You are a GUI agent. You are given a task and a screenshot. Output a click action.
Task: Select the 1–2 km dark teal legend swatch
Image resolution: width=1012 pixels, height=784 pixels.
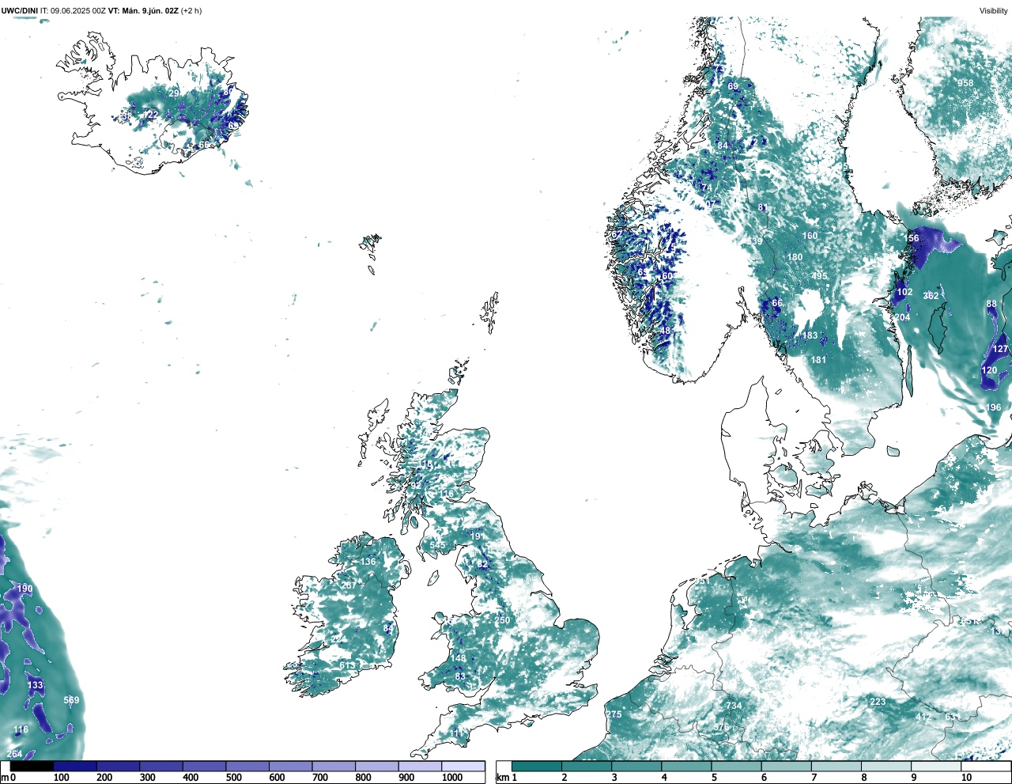537,766
